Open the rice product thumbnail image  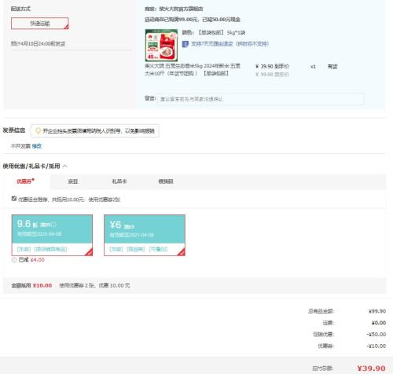point(161,45)
